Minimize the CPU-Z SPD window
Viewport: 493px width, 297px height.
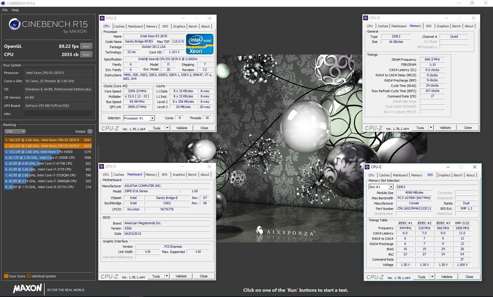click(448, 167)
